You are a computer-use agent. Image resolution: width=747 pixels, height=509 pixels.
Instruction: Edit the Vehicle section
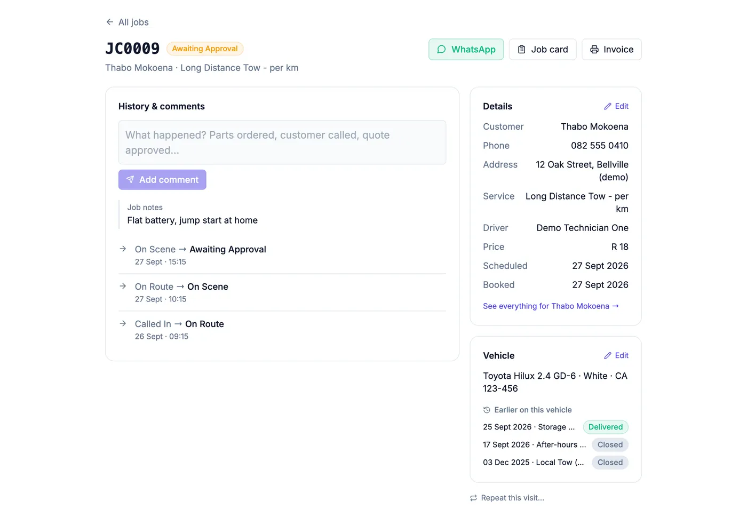pyautogui.click(x=616, y=355)
